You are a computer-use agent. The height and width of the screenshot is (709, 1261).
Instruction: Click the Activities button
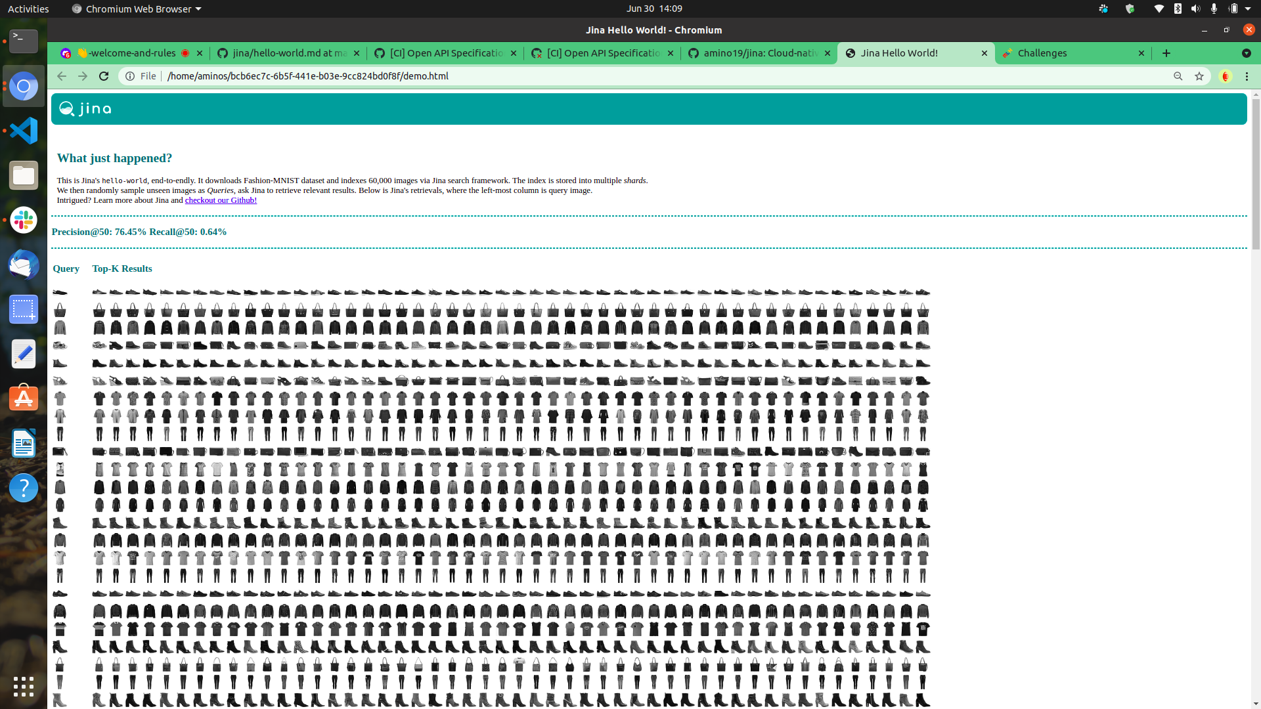click(x=28, y=9)
